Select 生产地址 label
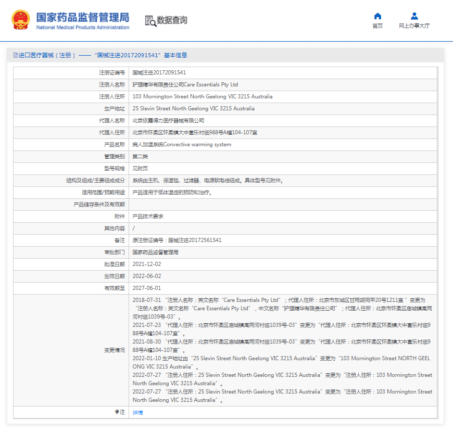The image size is (453, 431). (x=115, y=109)
